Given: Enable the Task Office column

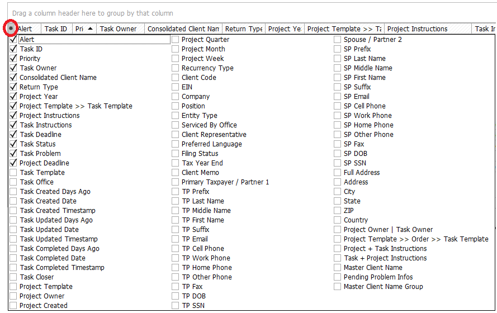Looking at the screenshot, I should [13, 182].
